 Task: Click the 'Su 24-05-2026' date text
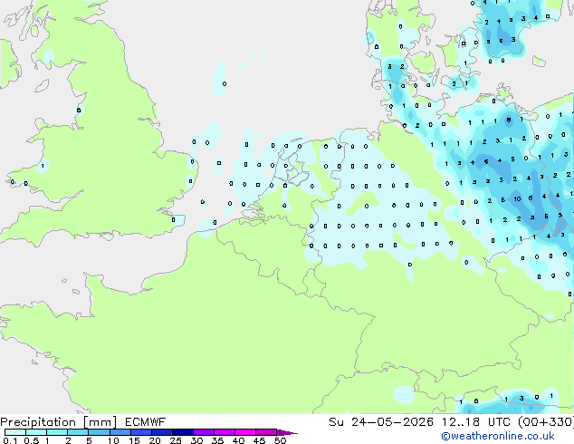click(x=381, y=422)
